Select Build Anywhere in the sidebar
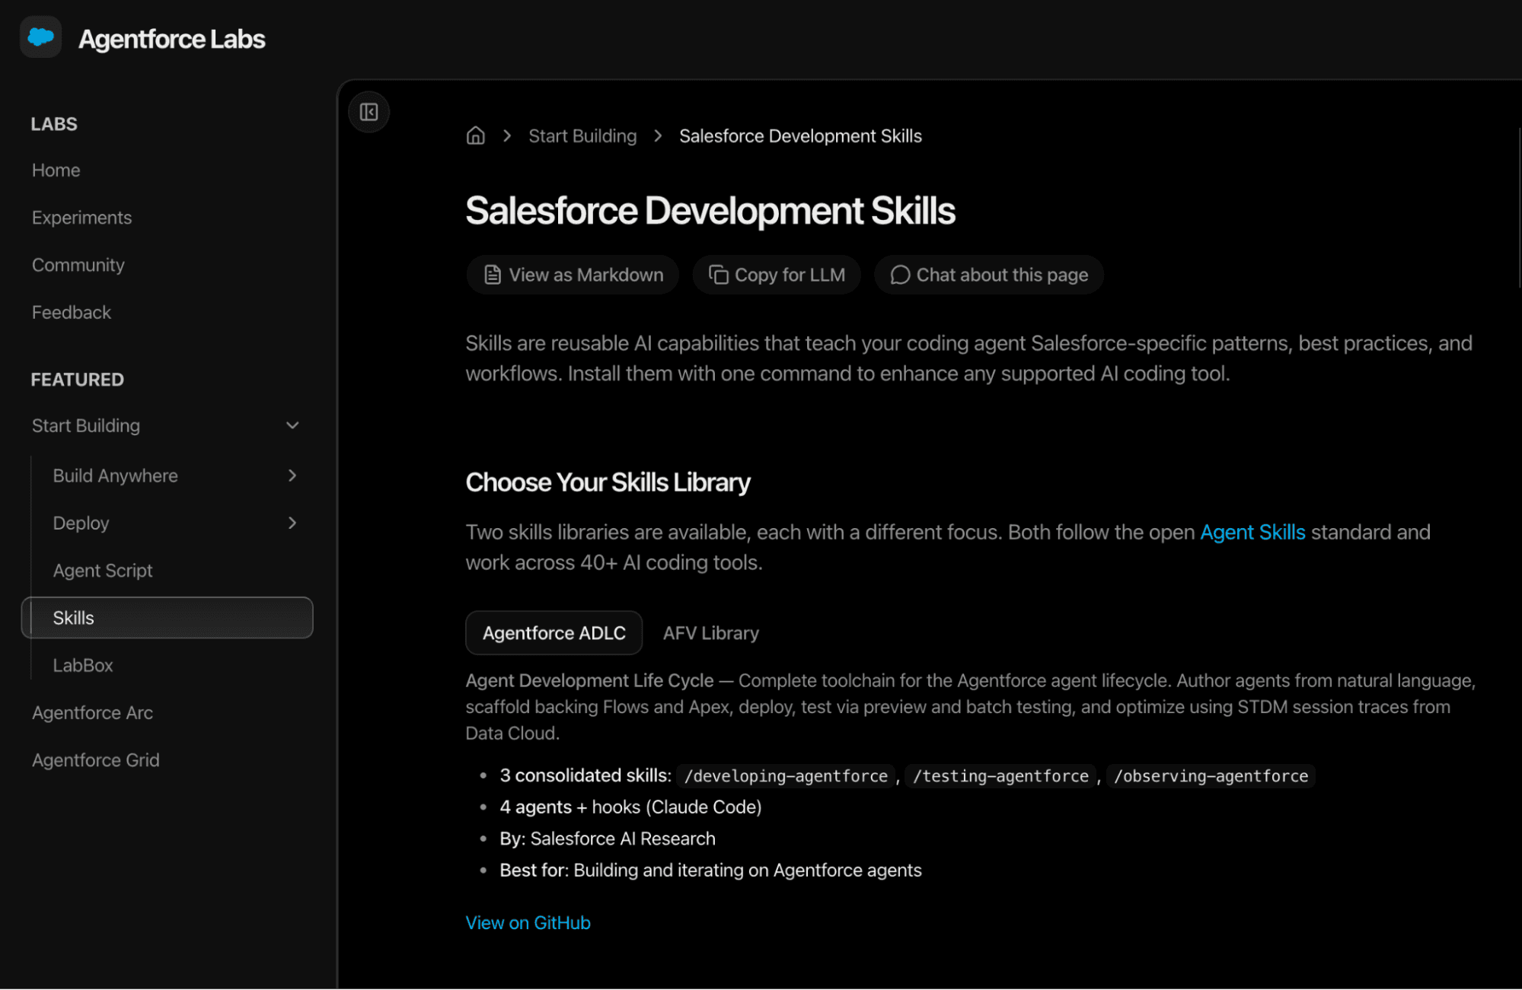This screenshot has height=990, width=1522. click(115, 476)
